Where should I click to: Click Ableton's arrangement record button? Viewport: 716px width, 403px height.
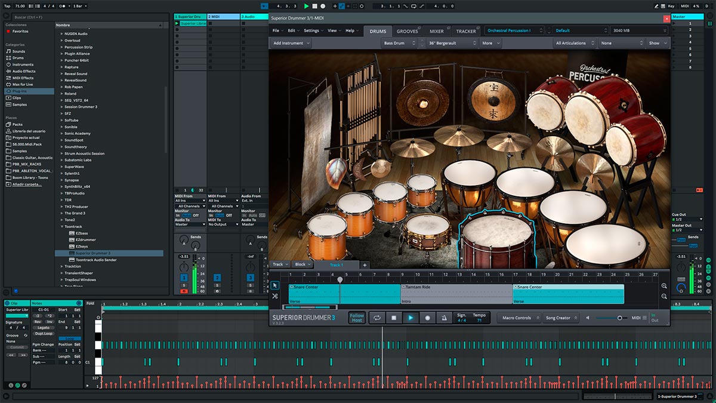[x=323, y=6]
